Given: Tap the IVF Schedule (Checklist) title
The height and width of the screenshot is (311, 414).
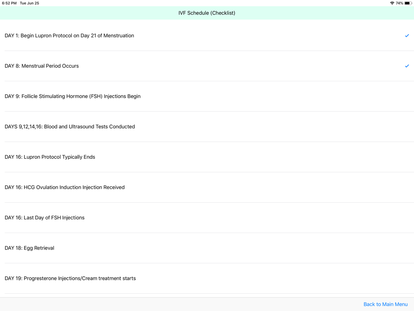Looking at the screenshot, I should [207, 13].
